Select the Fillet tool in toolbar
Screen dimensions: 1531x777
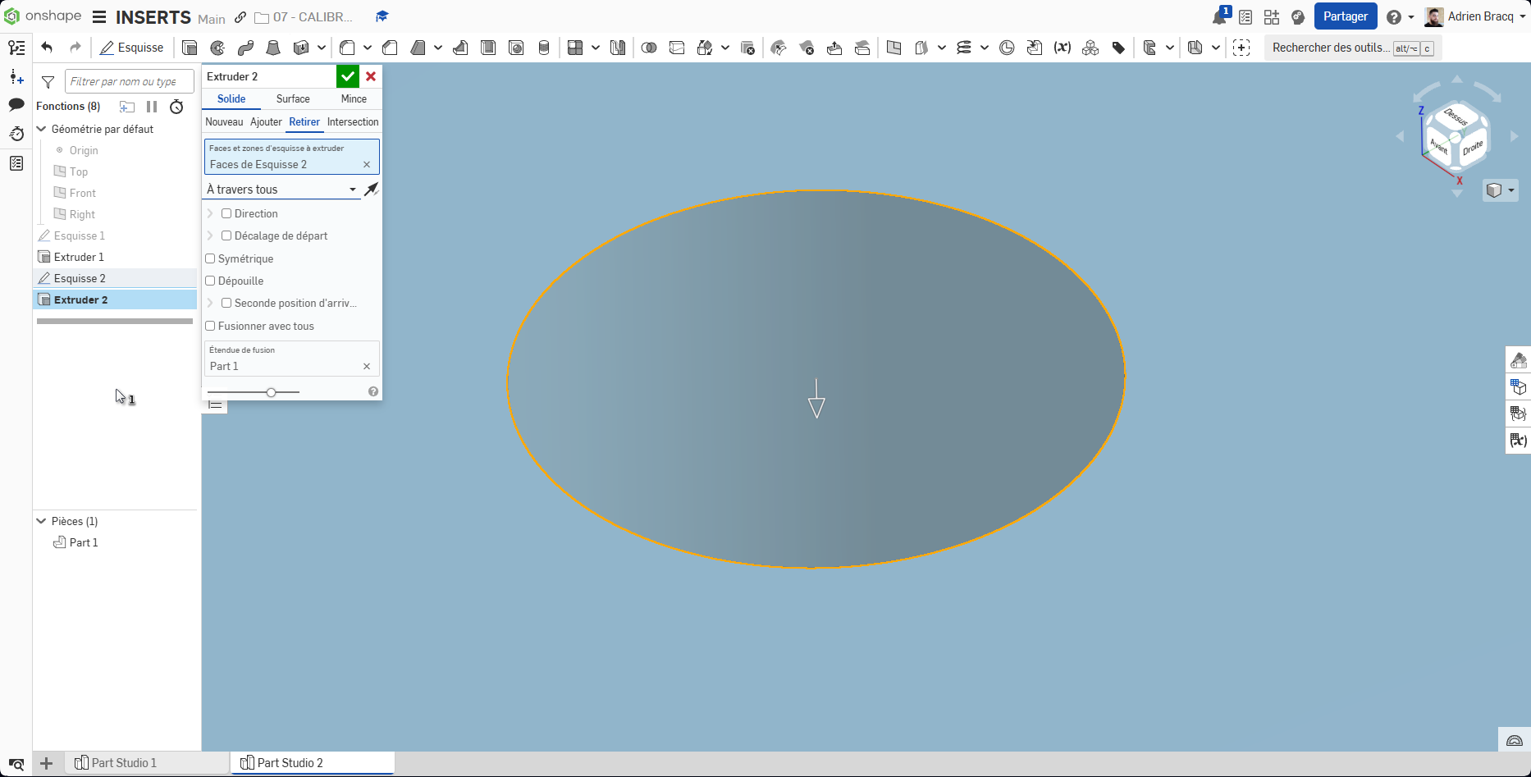click(x=347, y=48)
